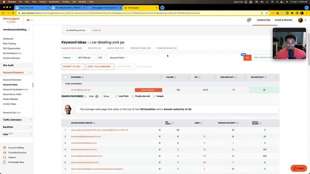The image size is (310, 174).
Task: Open Site Audit in the sidebar
Action: coord(8,65)
